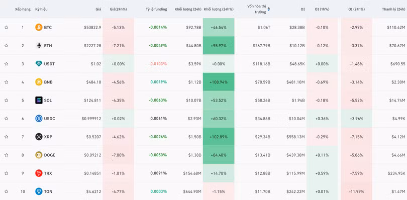Click TON volume change -1.15% cell
Screen dimensions: 407x200
(x=219, y=191)
